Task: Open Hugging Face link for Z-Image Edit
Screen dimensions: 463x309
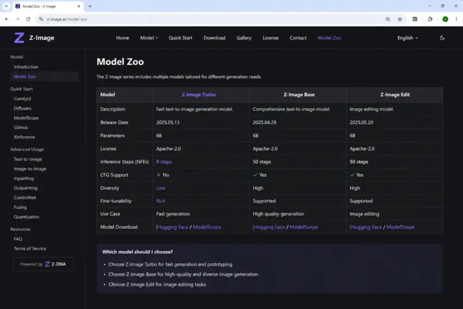Action: (x=366, y=227)
